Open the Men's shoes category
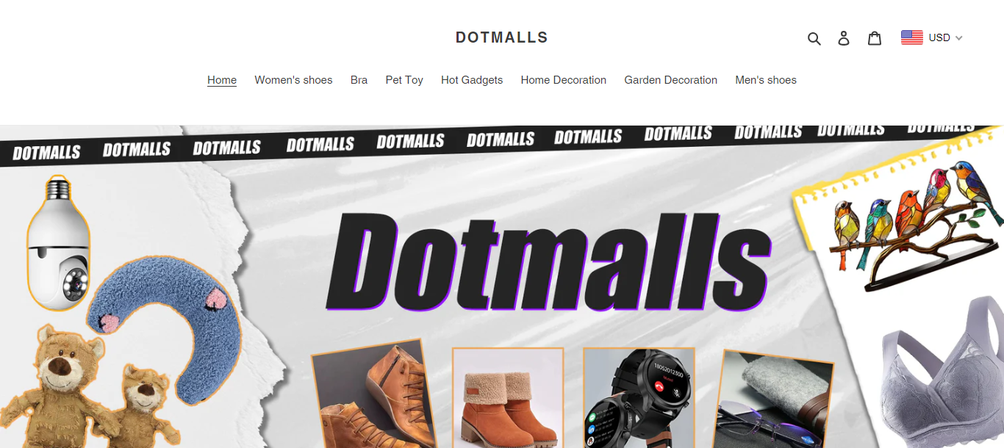This screenshot has width=1004, height=448. (766, 80)
